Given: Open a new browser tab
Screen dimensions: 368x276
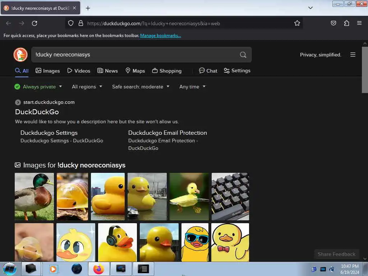Looking at the screenshot, I should tap(88, 8).
